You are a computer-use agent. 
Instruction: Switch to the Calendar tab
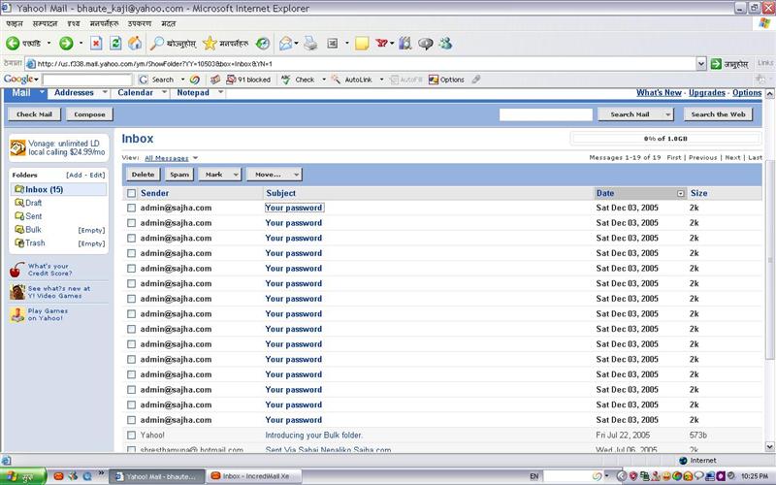[136, 93]
